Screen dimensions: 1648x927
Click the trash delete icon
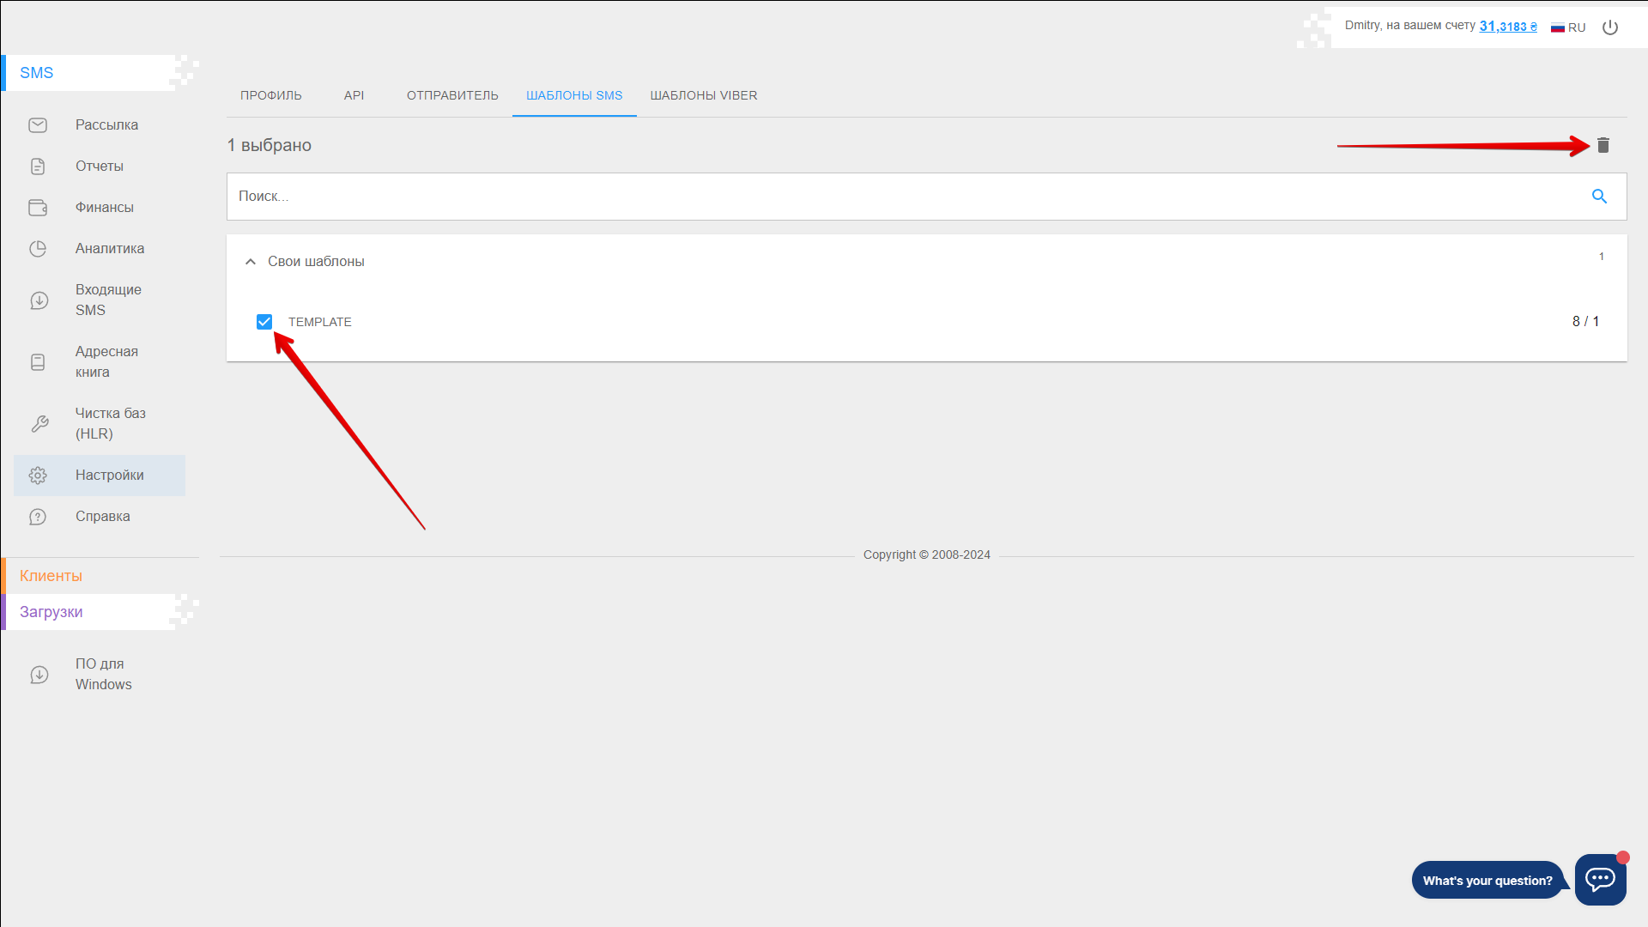(1603, 145)
